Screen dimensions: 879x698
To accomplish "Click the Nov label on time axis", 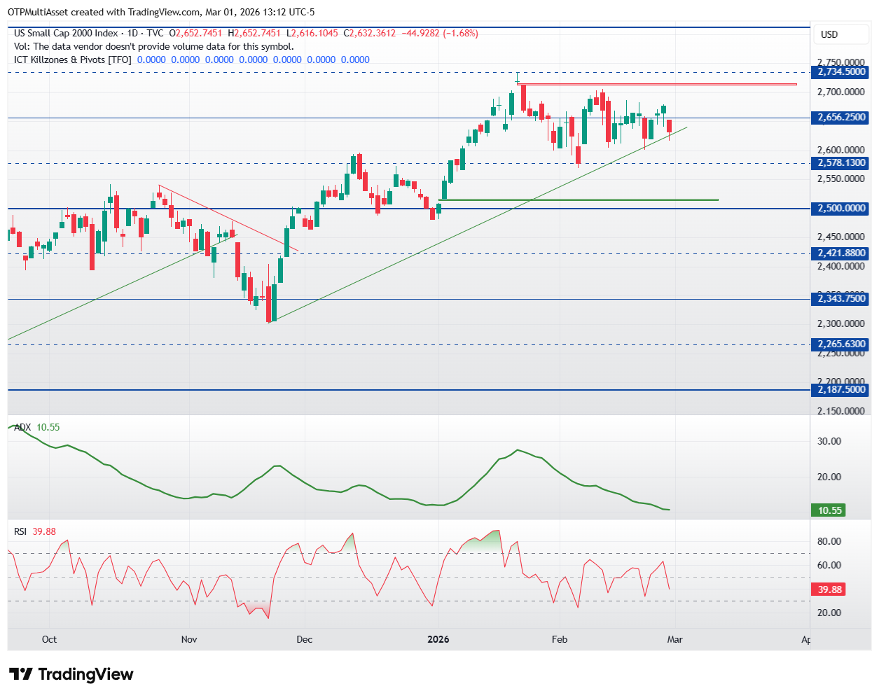I will click(x=189, y=639).
